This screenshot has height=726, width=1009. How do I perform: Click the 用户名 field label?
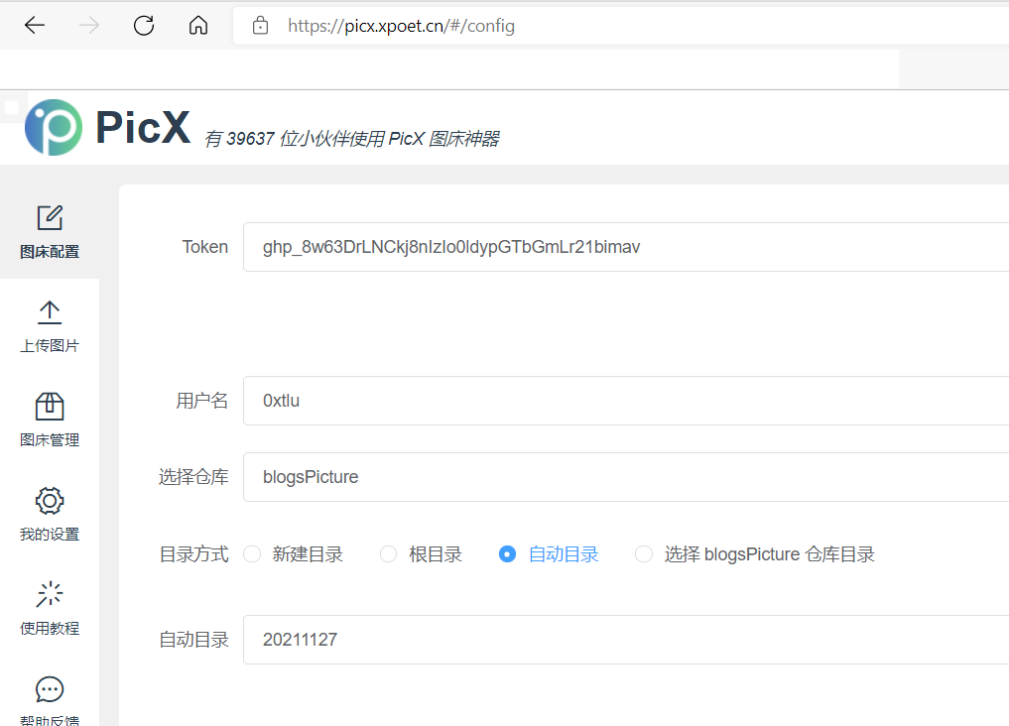point(202,401)
